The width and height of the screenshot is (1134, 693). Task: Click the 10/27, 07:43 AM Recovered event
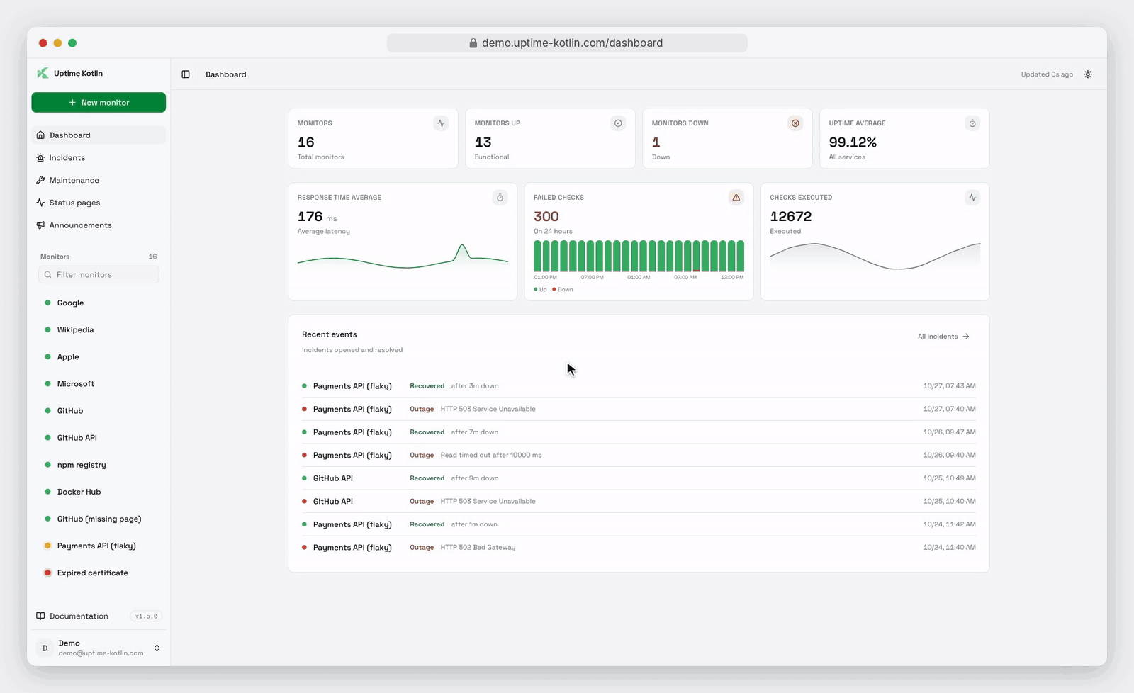(639, 386)
